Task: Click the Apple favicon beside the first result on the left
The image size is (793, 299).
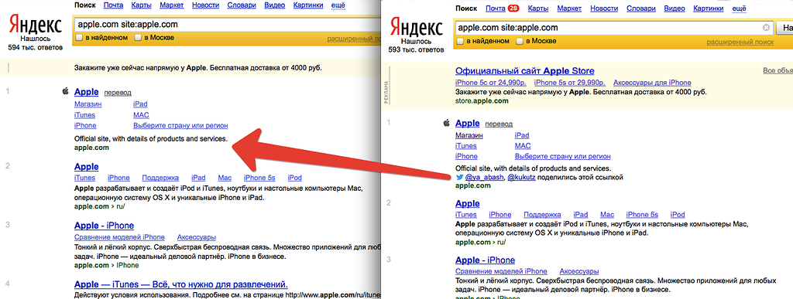Action: 65,91
